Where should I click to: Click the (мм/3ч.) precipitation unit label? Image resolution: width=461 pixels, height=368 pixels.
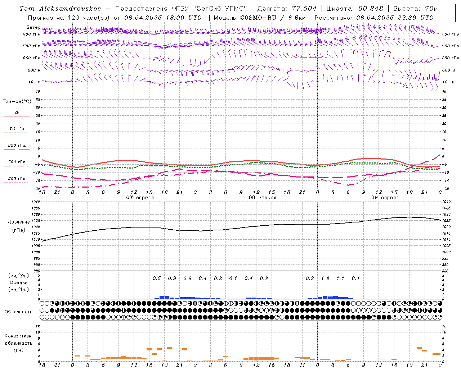[x=18, y=276]
